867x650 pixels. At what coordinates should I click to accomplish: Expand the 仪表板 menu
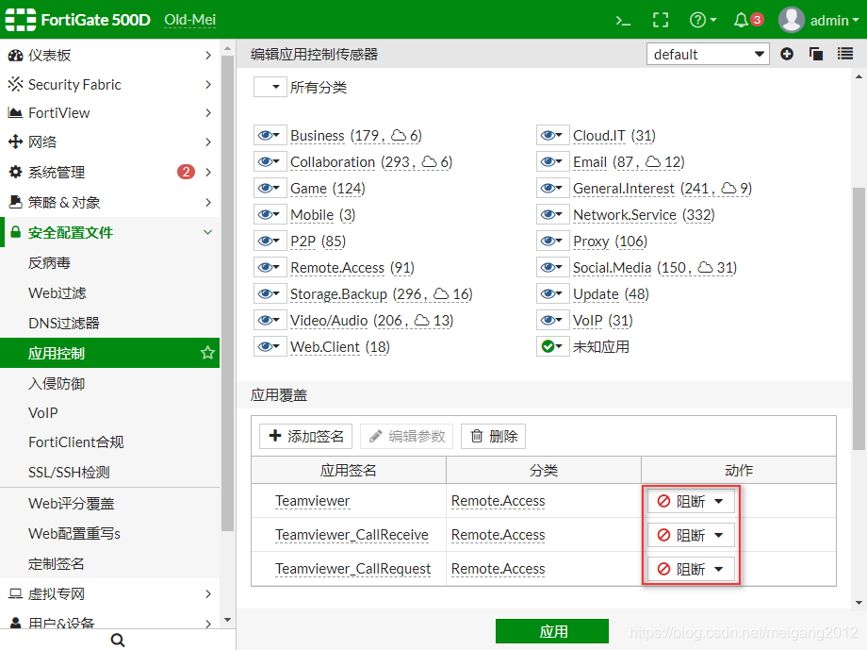click(x=110, y=55)
